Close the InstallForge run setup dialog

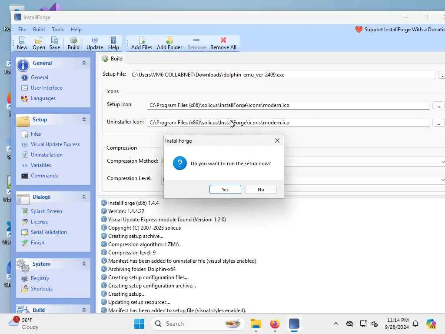click(277, 140)
